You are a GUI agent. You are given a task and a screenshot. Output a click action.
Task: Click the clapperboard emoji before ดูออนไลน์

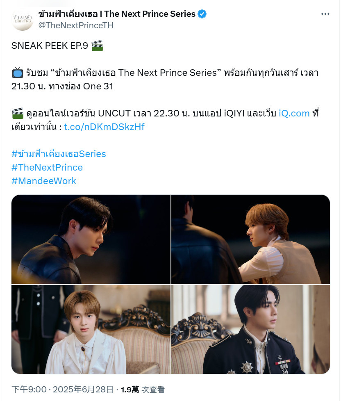18,113
